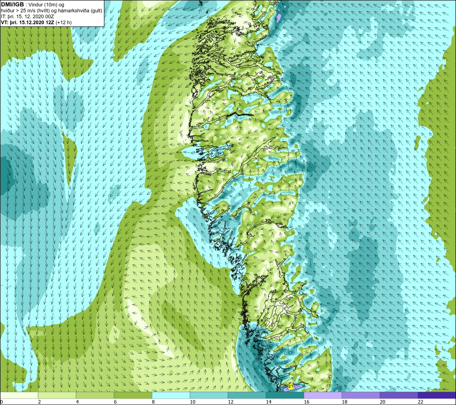Click the legend scale label '8'
This screenshot has width=456, height=405.
(153, 402)
